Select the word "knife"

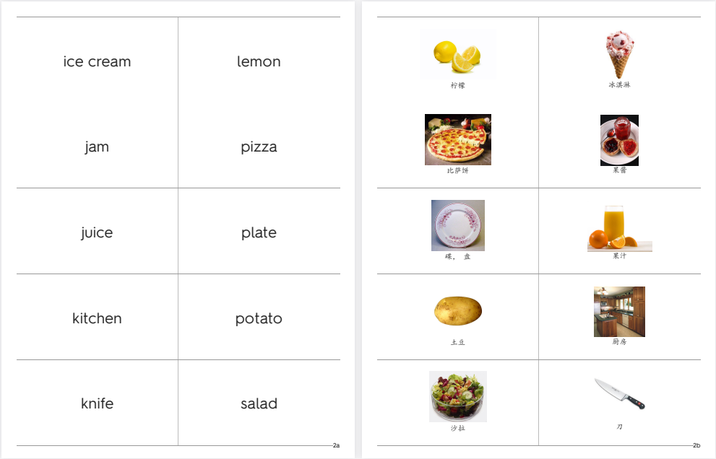[x=97, y=403]
